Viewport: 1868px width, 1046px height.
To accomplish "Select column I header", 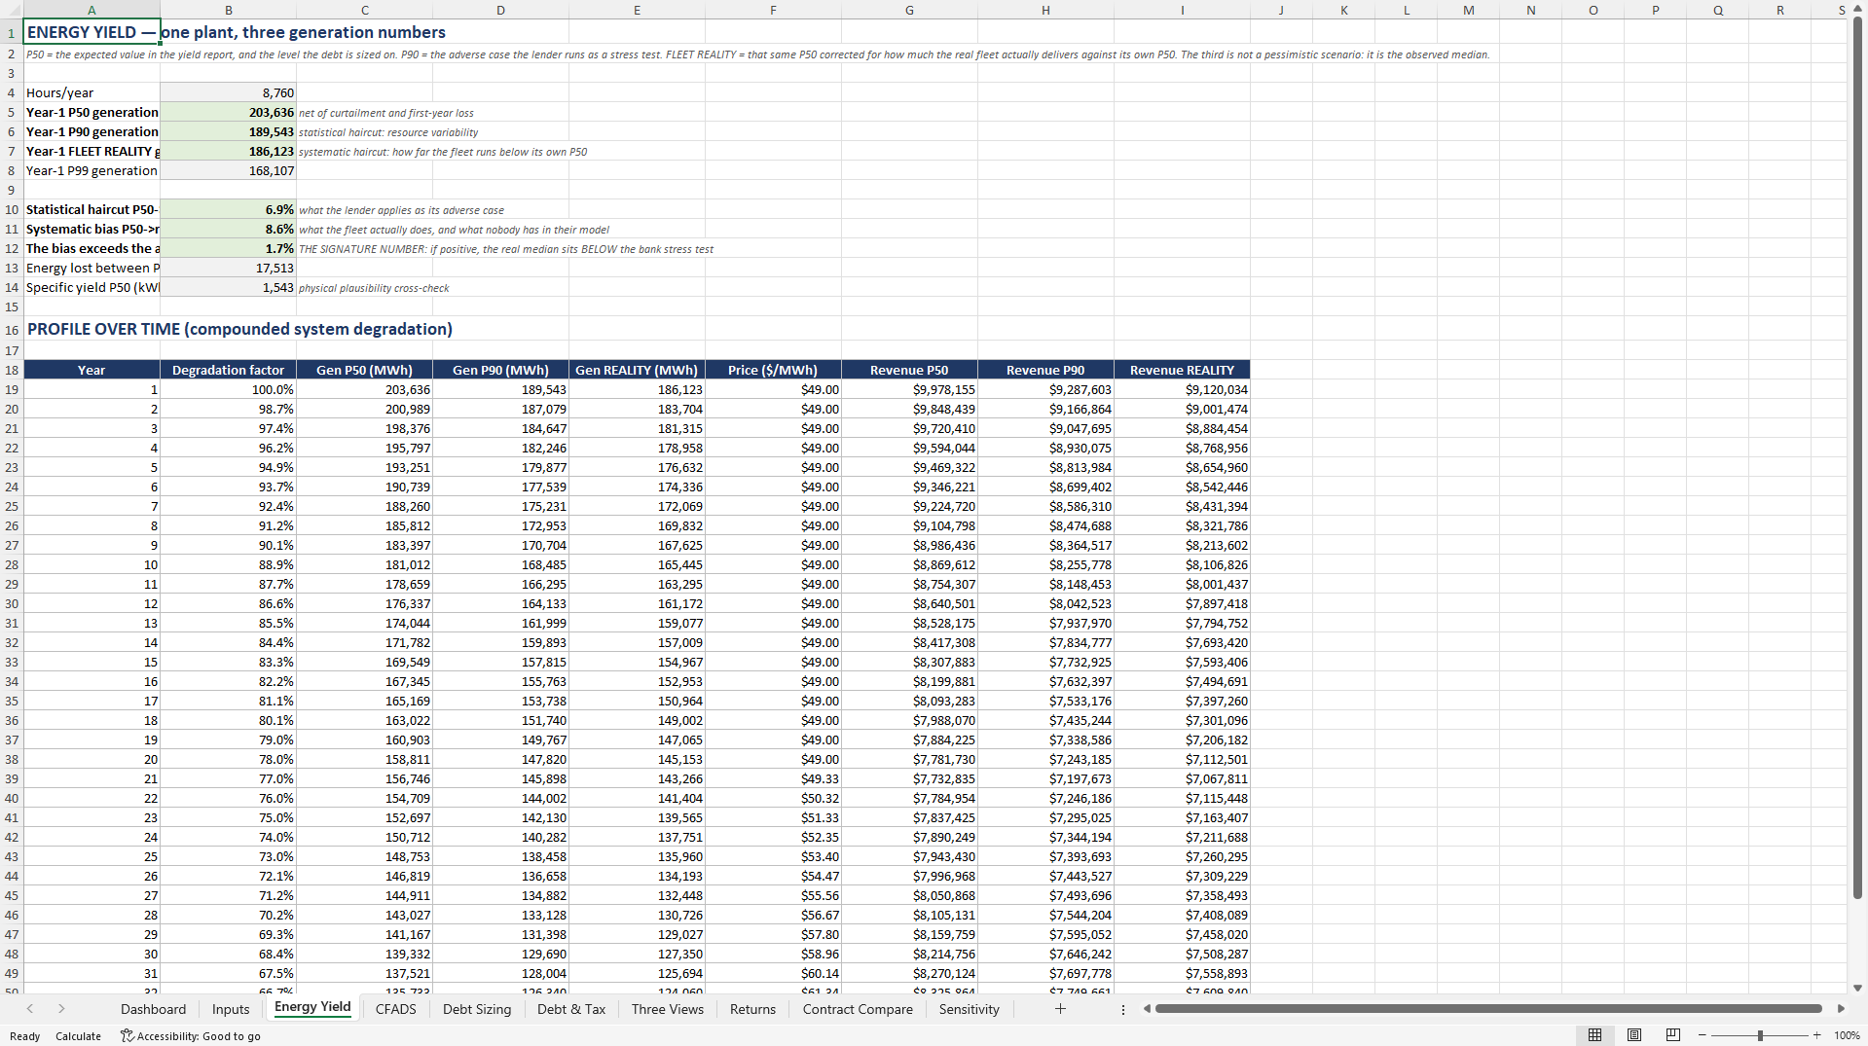I will coord(1182,10).
